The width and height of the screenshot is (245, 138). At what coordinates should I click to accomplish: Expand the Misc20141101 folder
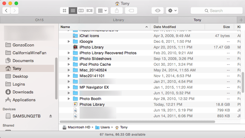point(69,76)
